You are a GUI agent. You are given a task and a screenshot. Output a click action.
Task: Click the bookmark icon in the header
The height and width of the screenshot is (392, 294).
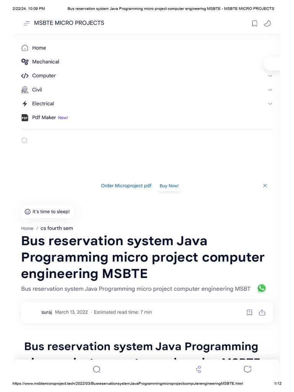(255, 23)
